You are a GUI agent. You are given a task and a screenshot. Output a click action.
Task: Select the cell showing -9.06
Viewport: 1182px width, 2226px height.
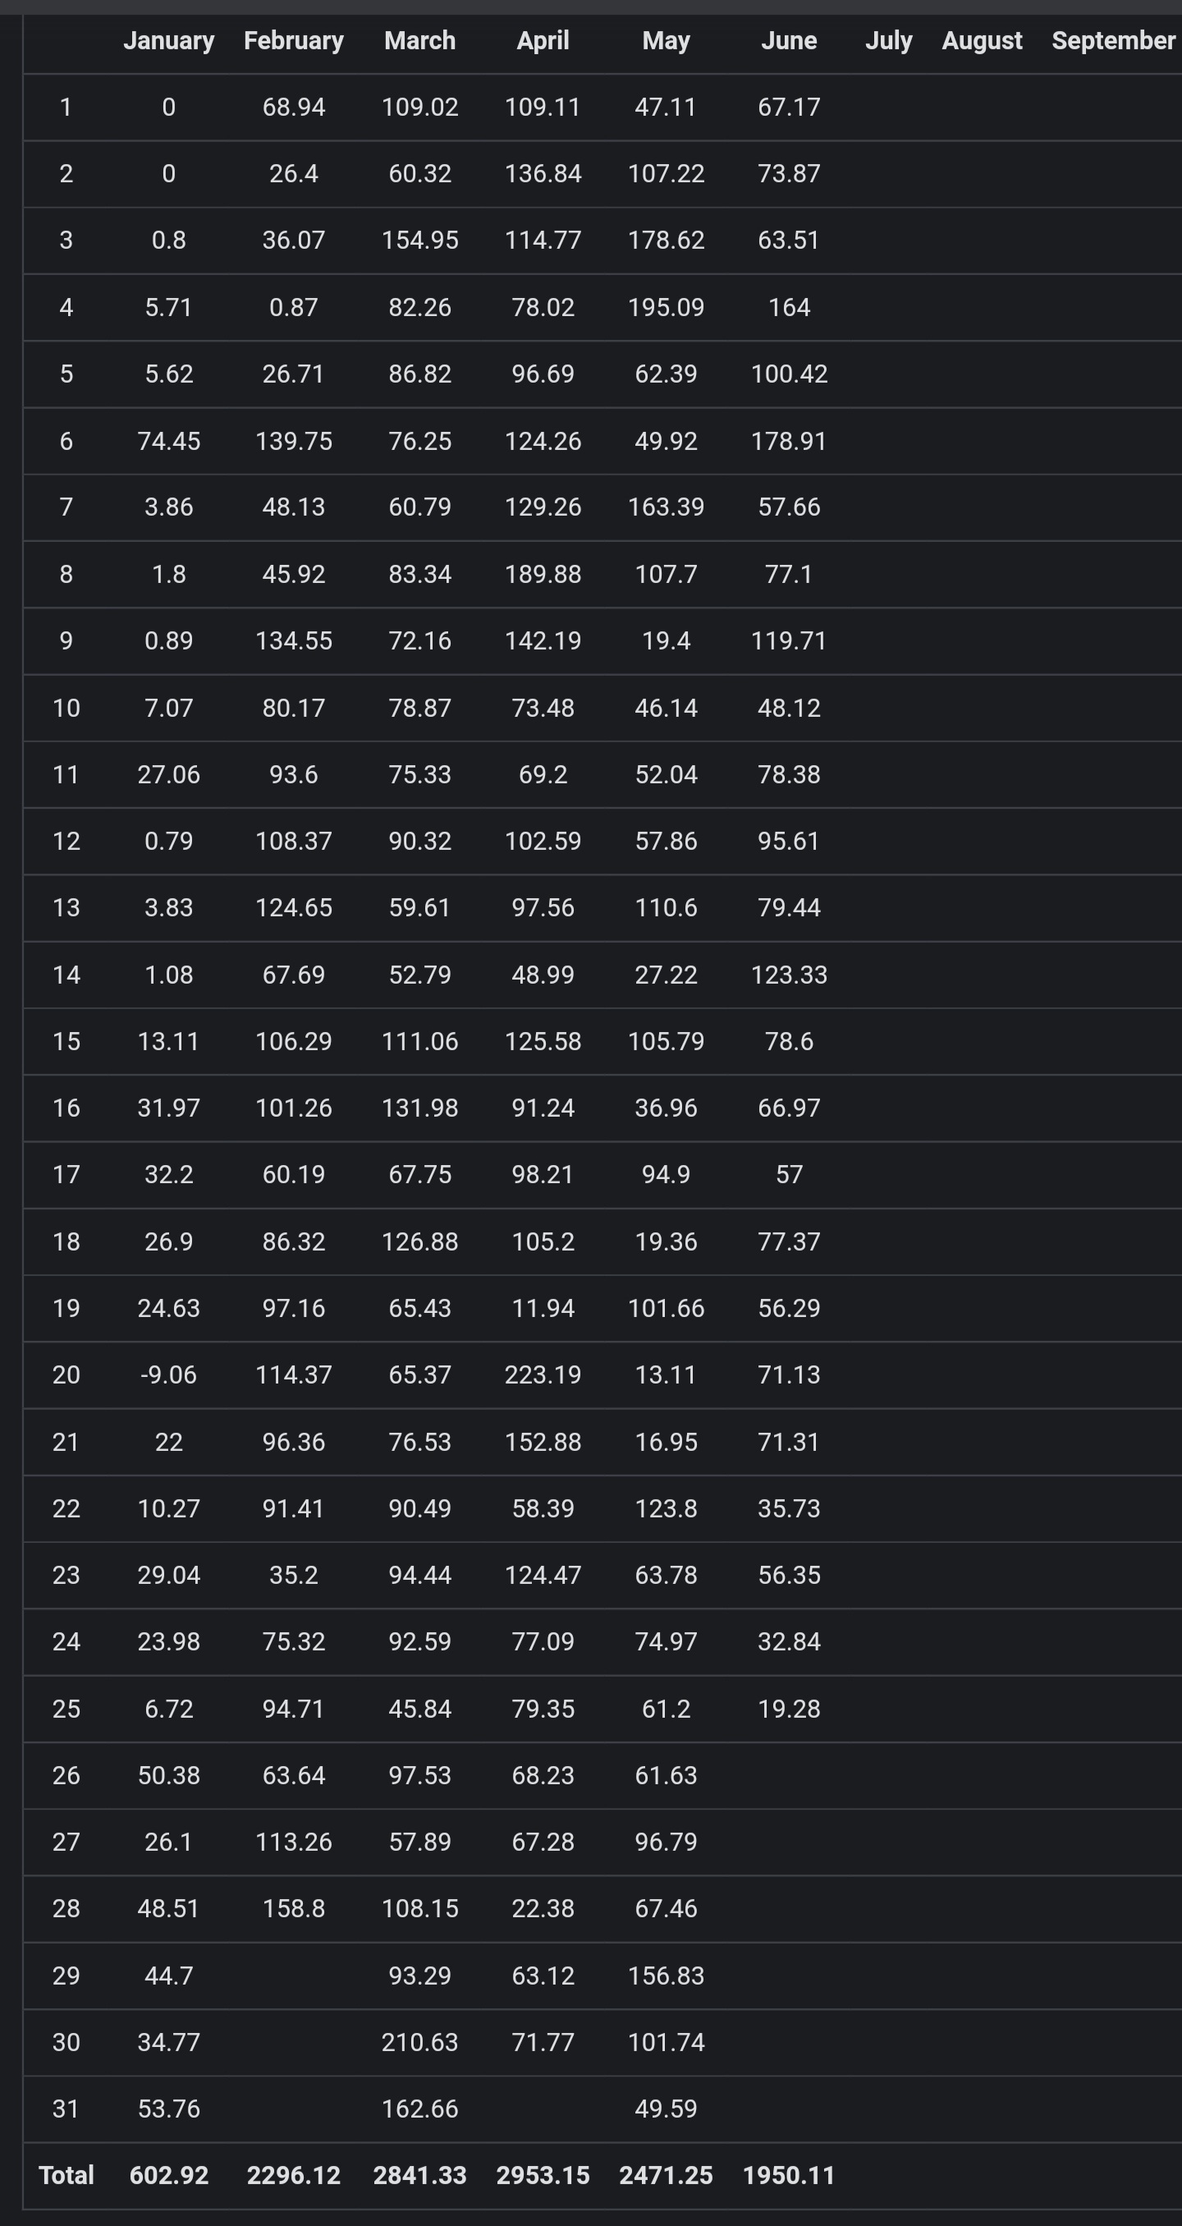[168, 1375]
